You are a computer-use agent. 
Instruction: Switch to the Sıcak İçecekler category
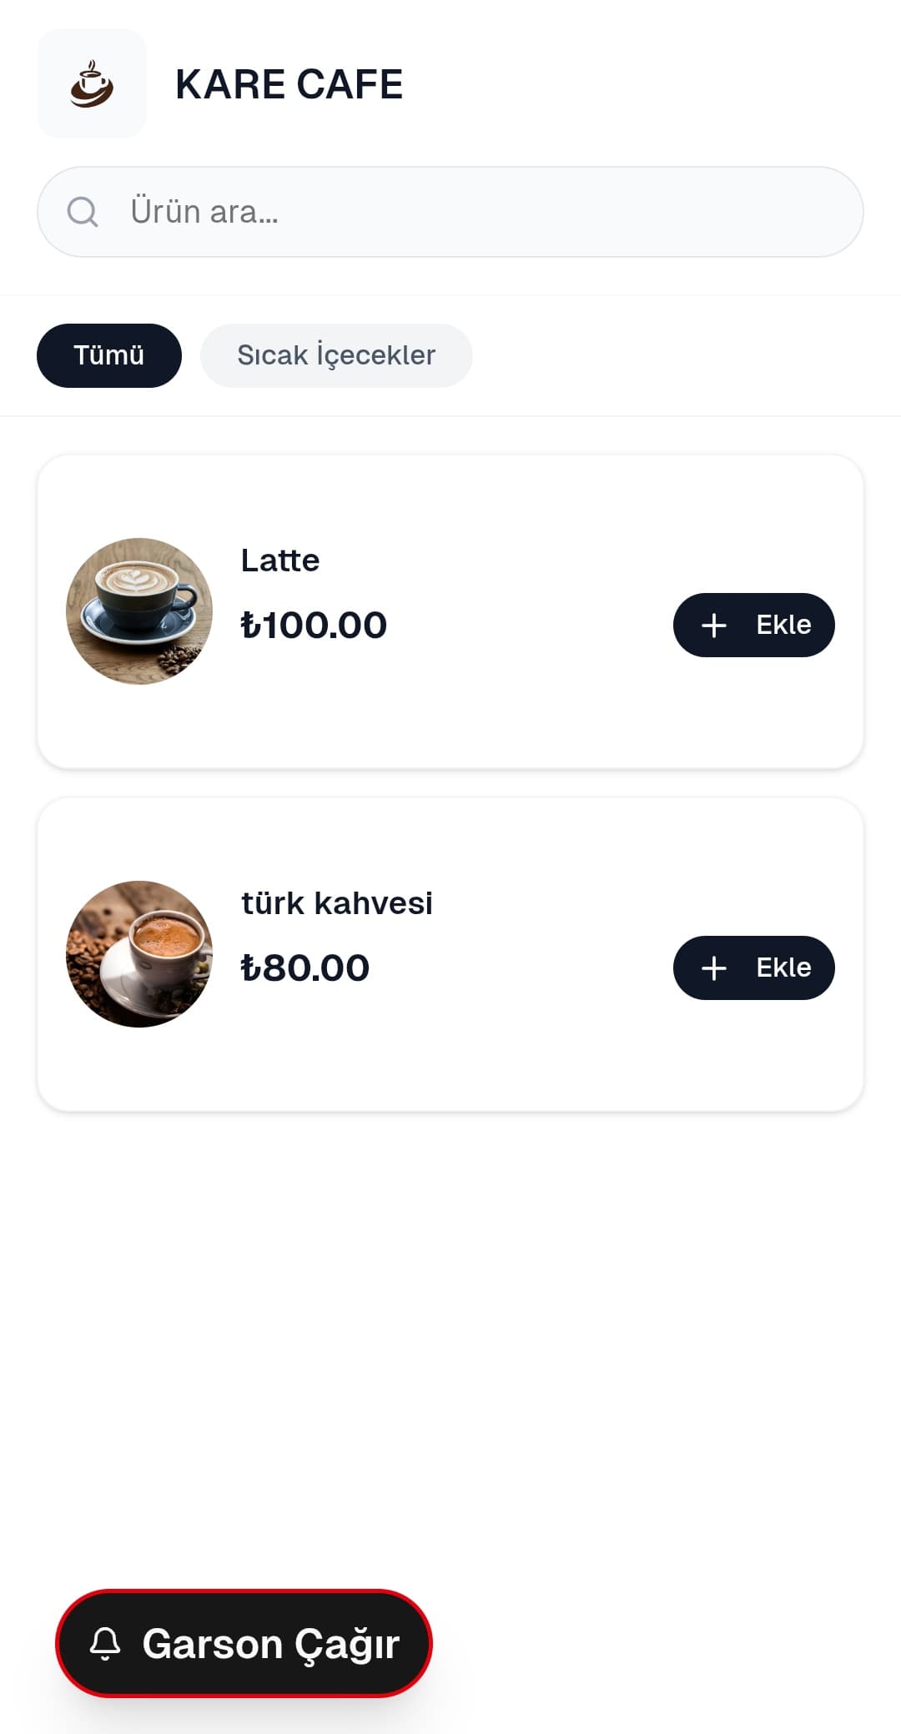(x=336, y=355)
